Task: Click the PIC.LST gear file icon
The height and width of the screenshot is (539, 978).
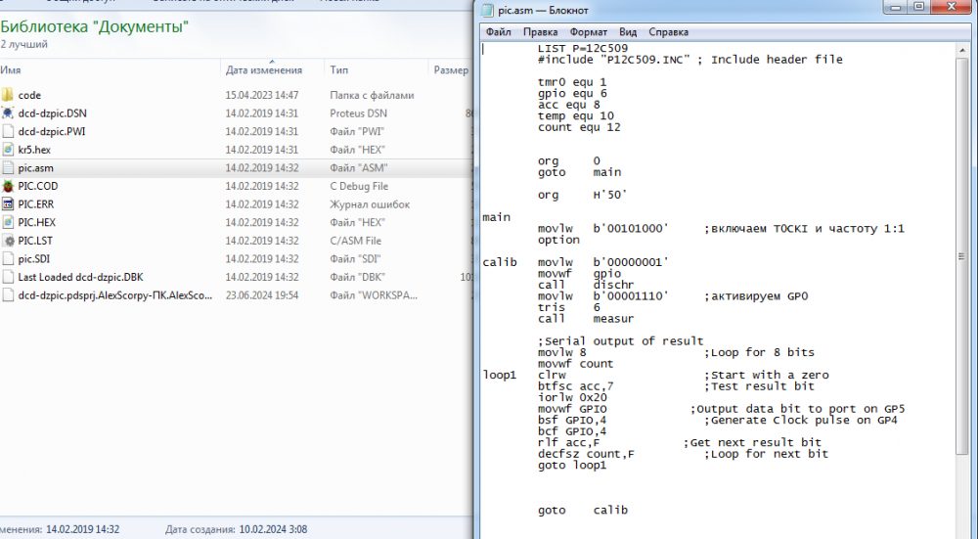Action: tap(9, 241)
